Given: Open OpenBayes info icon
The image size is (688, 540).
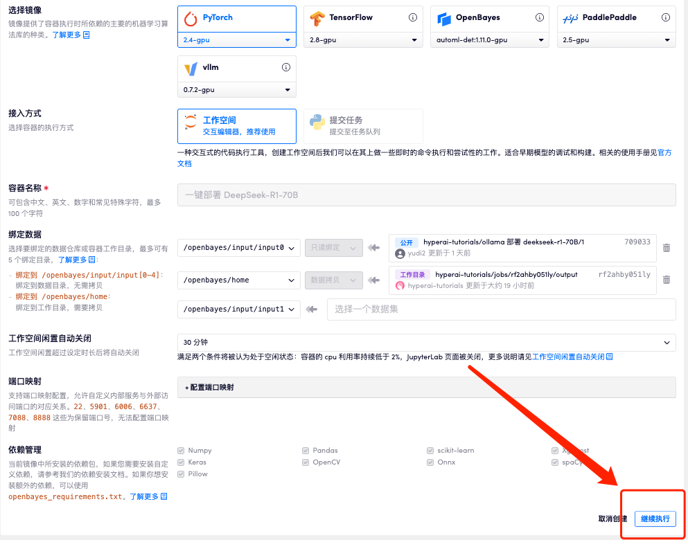Looking at the screenshot, I should pyautogui.click(x=539, y=17).
